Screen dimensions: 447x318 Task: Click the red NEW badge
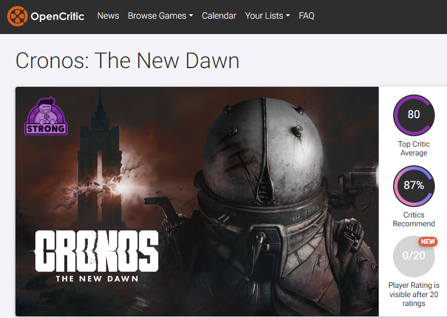[428, 242]
